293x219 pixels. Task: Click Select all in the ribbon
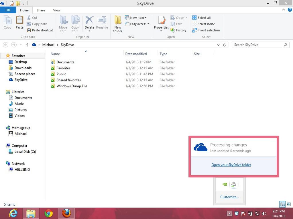(x=201, y=18)
